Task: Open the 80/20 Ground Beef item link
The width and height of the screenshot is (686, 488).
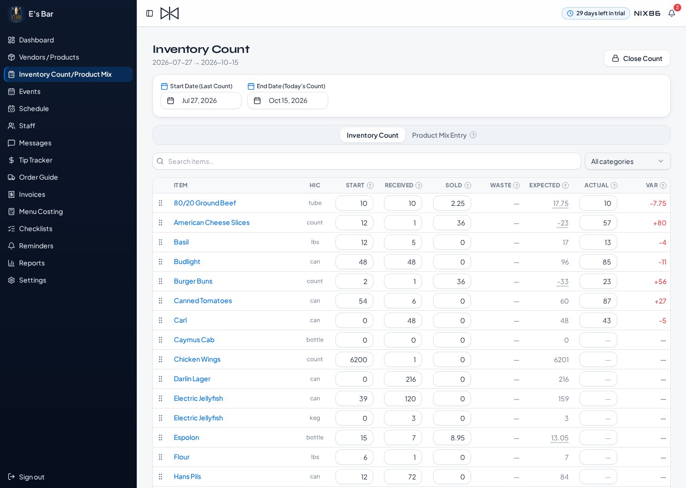Action: (205, 203)
